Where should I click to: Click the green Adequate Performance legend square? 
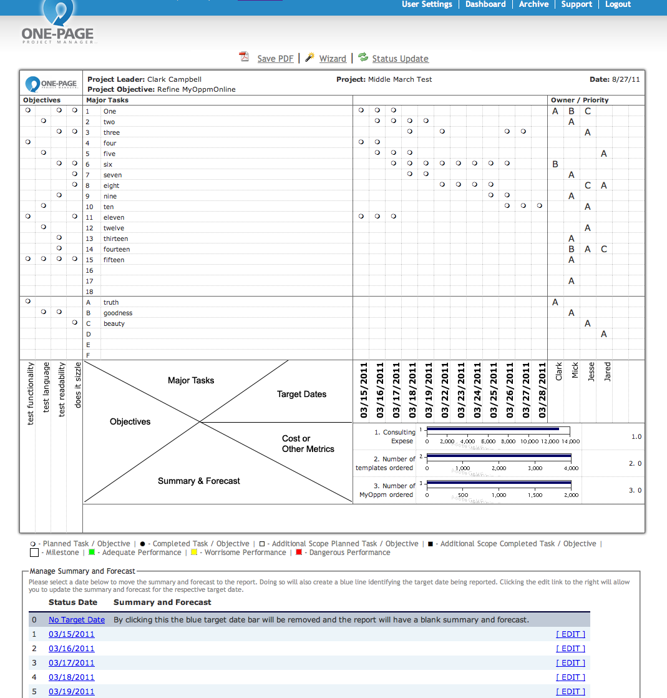pos(92,552)
